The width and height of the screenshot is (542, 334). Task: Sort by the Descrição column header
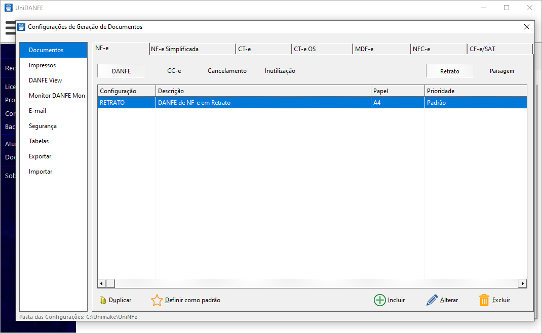pos(263,91)
